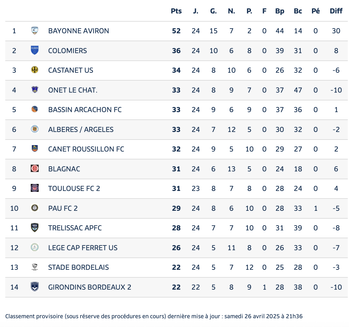The width and height of the screenshot is (349, 327).
Task: Open the LEGE CAP FERRET US team page
Action: click(83, 248)
